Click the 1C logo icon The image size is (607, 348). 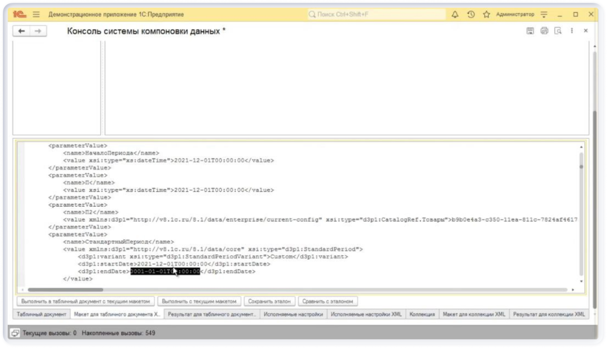pos(19,14)
